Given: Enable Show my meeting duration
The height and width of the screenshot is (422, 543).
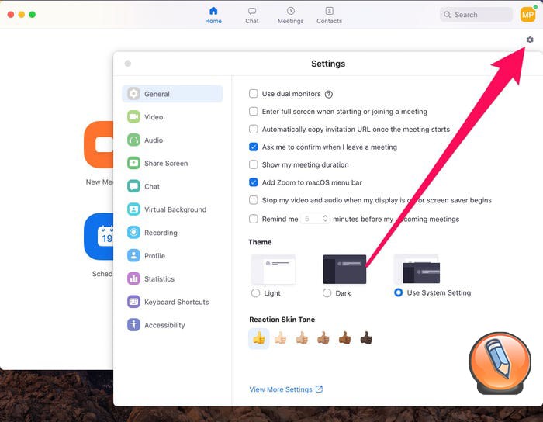Looking at the screenshot, I should (x=254, y=164).
